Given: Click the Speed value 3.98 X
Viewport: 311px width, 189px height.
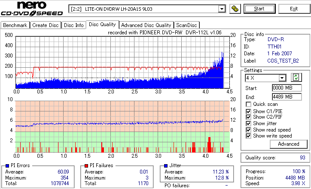Looking at the screenshot, I should tap(298, 183).
